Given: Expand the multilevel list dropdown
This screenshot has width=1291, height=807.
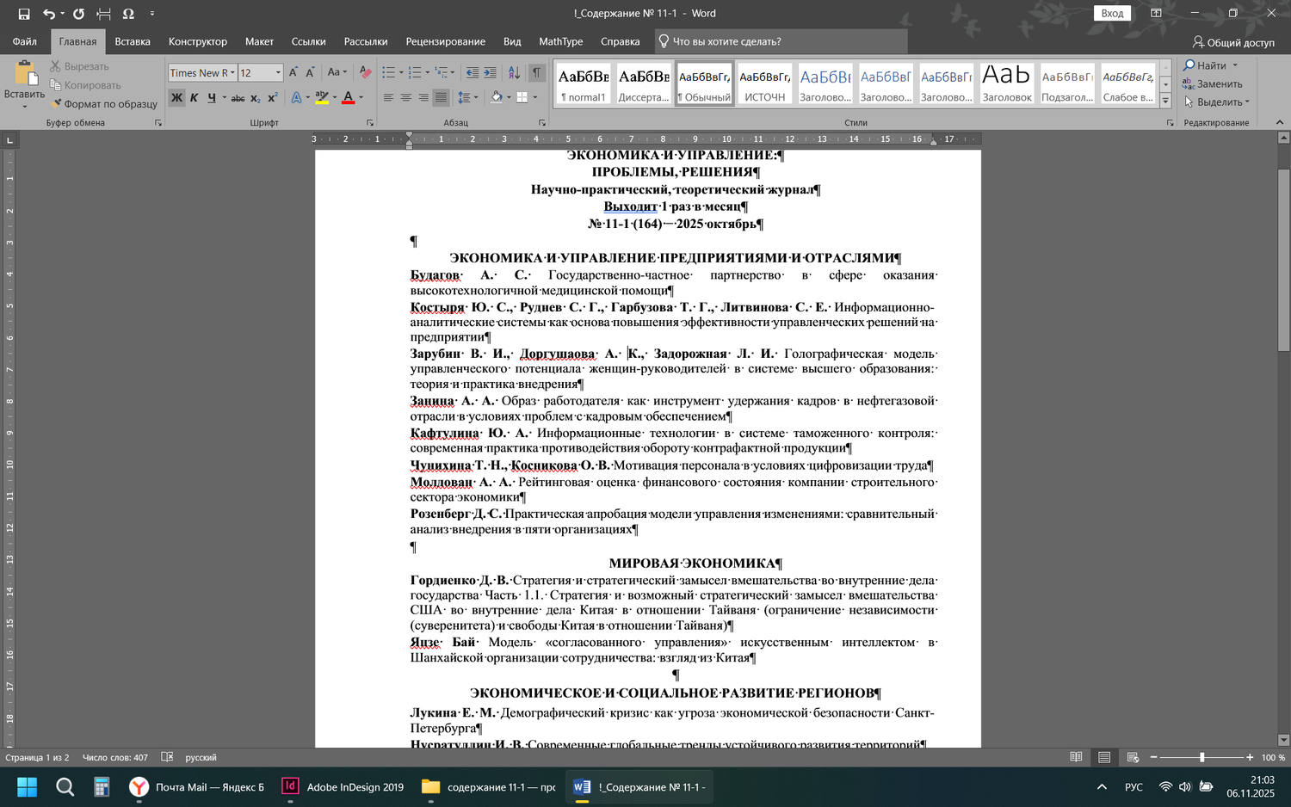Looking at the screenshot, I should tap(453, 73).
